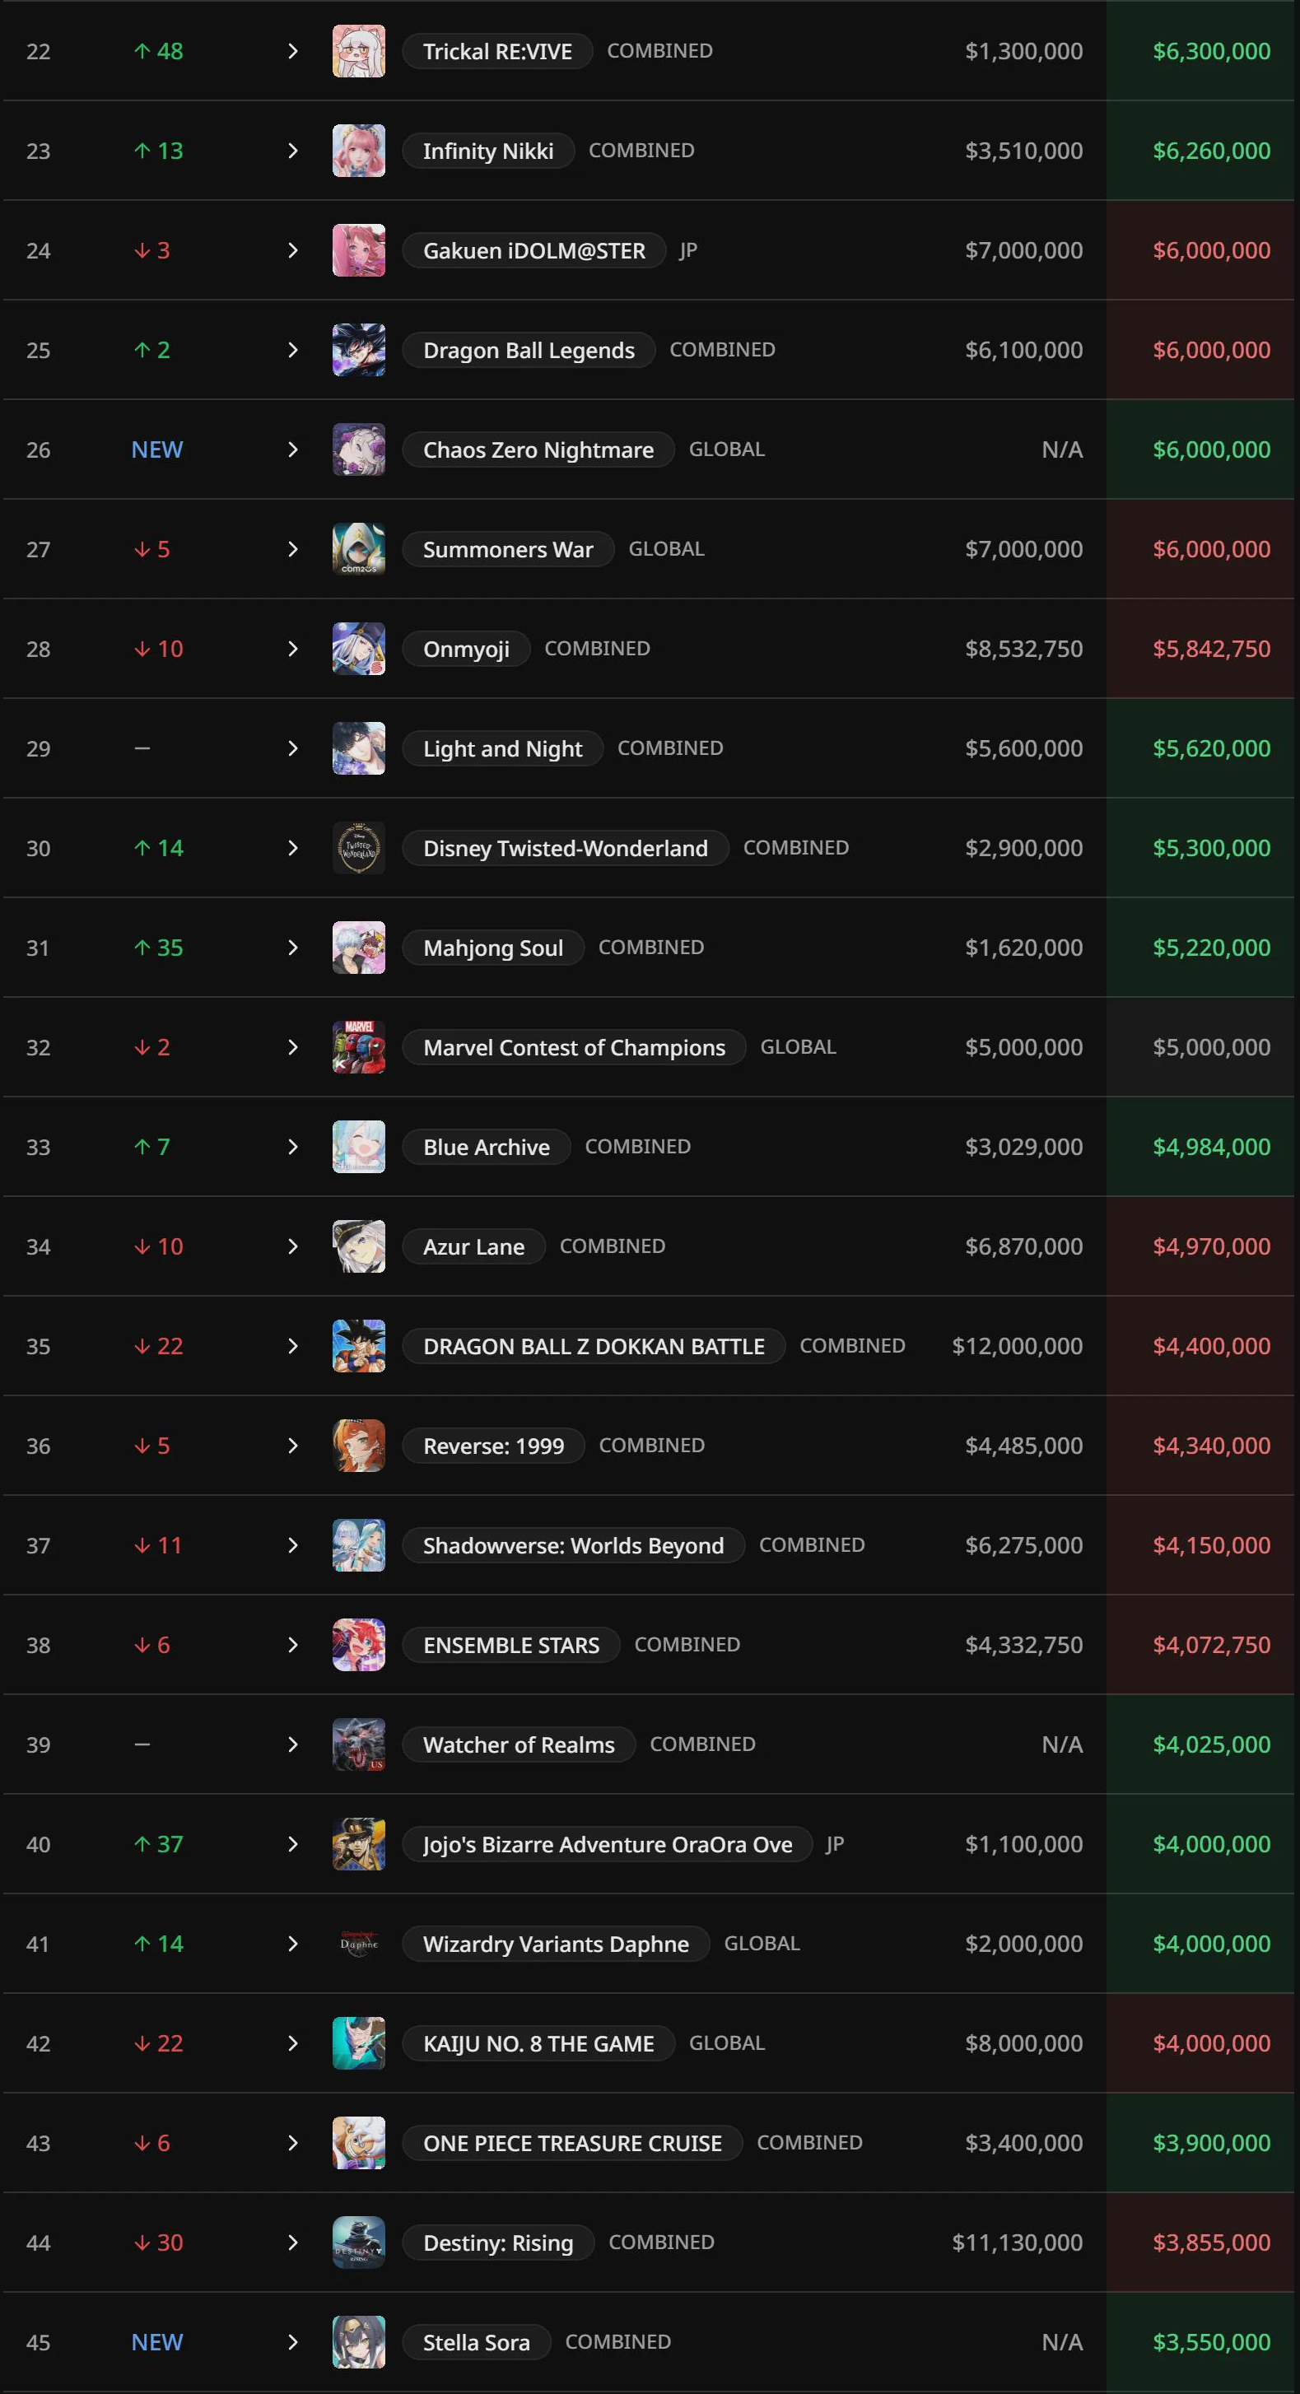
Task: Click the Destiny: Rising icon
Action: (x=359, y=2243)
